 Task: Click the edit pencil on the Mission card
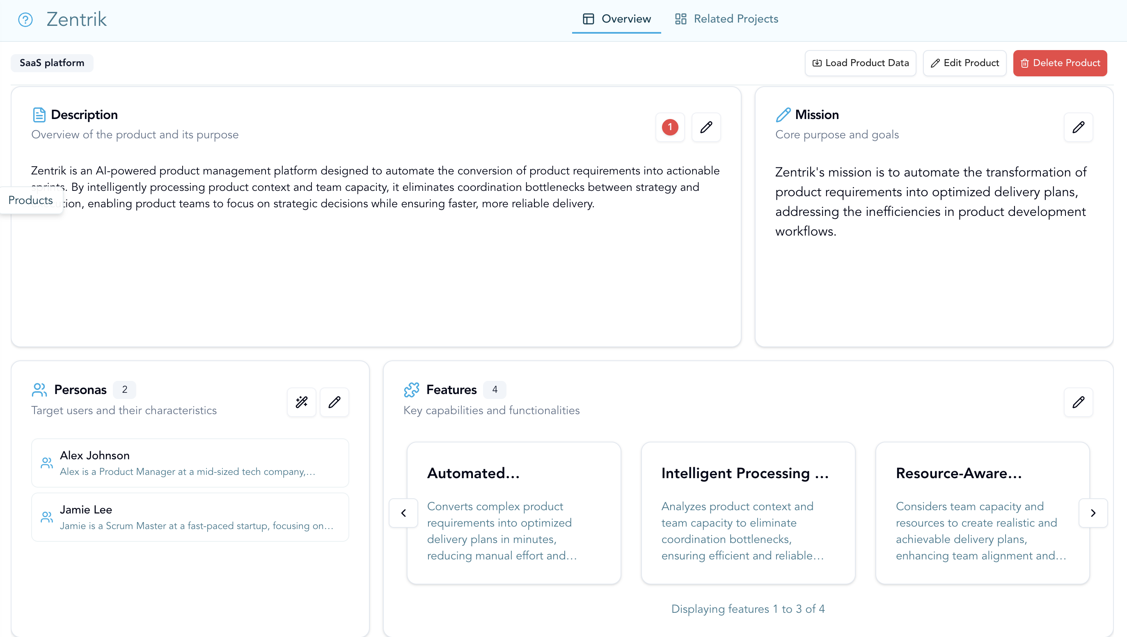1079,127
